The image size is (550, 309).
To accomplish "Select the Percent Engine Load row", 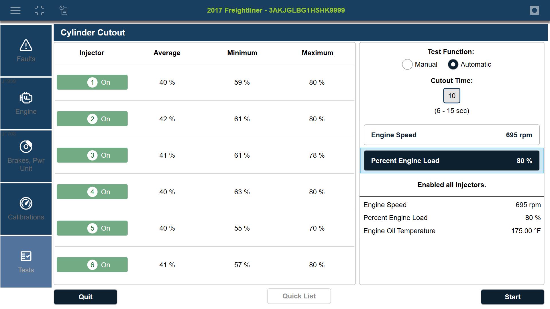I will (451, 161).
